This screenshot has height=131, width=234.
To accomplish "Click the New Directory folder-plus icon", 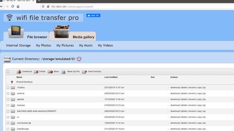I will pyautogui.click(x=84, y=72).
